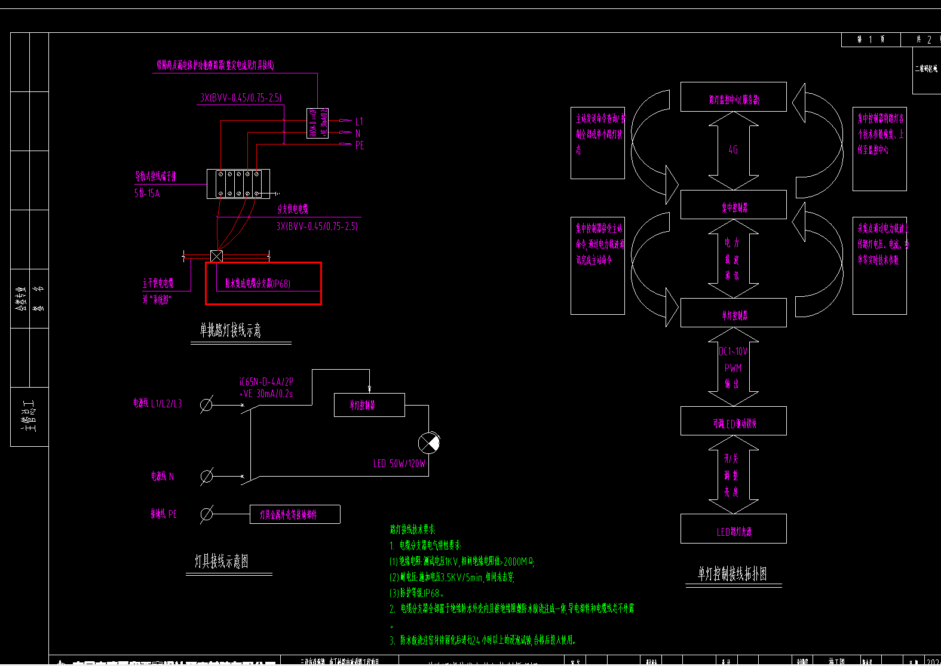The height and width of the screenshot is (666, 941).
Task: Click the '5位-15A' terminal rating text
Action: pos(147,193)
